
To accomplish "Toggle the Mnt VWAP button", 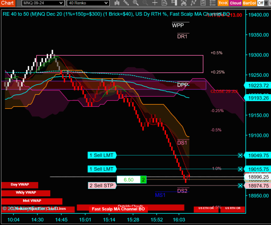I will tap(32, 201).
